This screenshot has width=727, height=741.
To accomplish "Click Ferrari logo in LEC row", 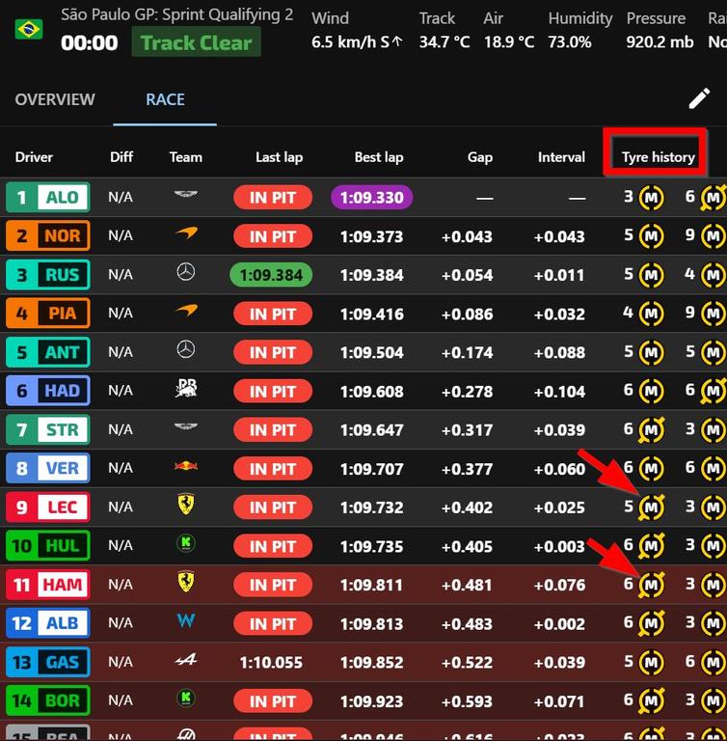I will tap(186, 504).
